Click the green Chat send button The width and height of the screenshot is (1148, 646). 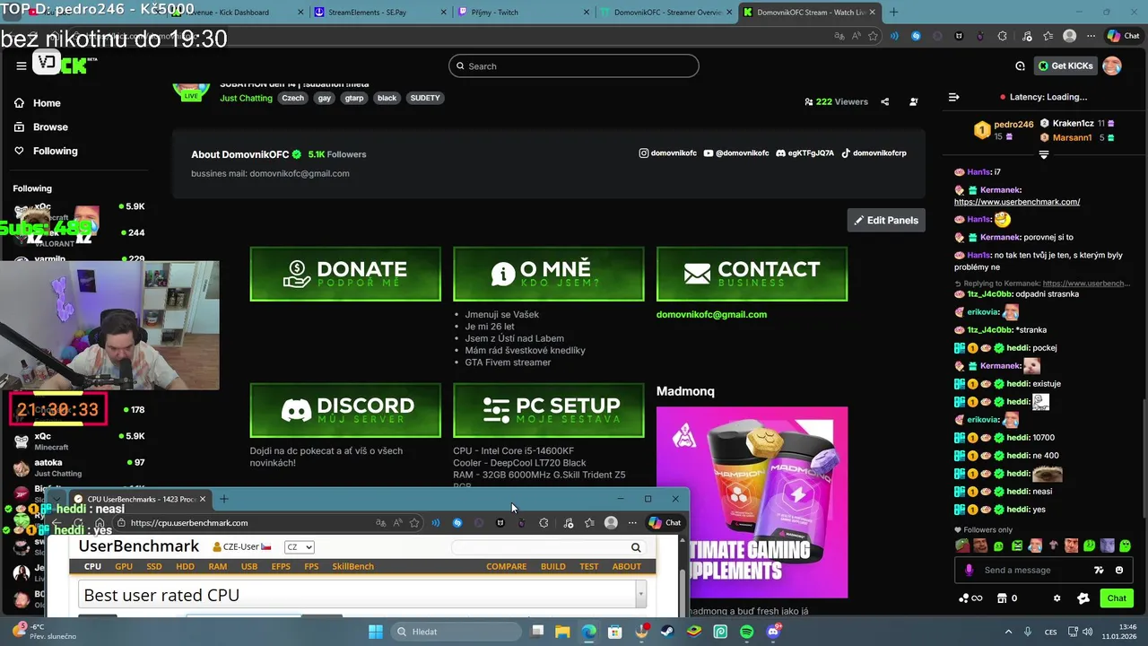point(1116,598)
